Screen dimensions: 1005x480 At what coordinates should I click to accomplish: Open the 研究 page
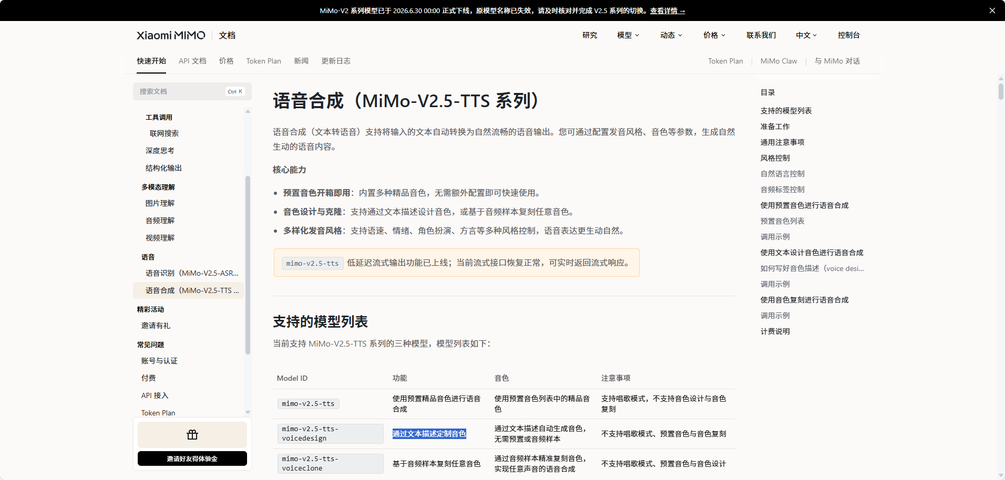click(590, 35)
